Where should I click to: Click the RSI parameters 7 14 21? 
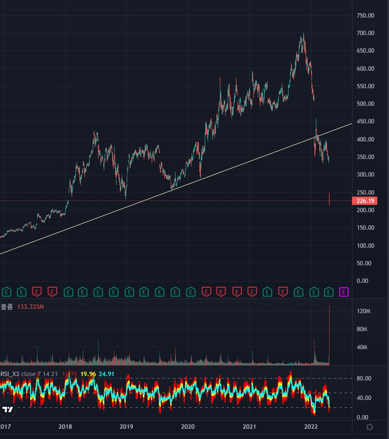tap(48, 374)
